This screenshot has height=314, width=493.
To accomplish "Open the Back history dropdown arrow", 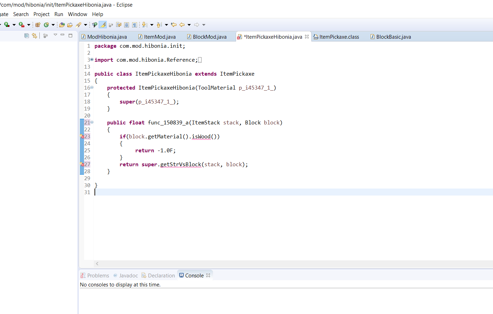I will tap(189, 25).
